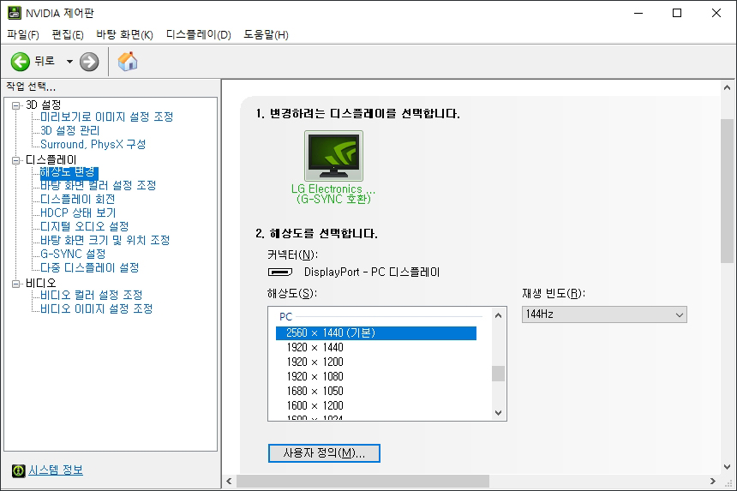Screen dimensions: 737x491
Task: Open the 편집(E) menu
Action: coord(67,35)
